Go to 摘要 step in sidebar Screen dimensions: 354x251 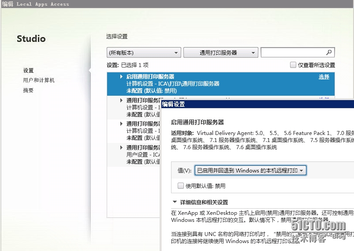(x=28, y=90)
